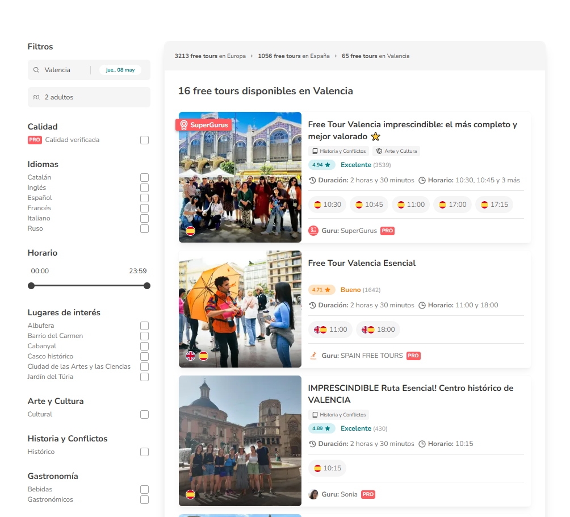Tick the Ruso language checkbox

click(144, 228)
